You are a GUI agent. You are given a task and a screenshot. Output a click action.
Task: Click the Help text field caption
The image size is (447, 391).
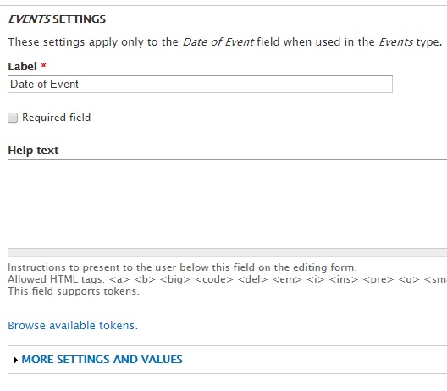click(33, 150)
